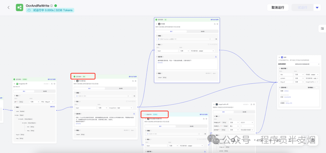
Task: Click the input name field in middle LLM node
Action: (x=85, y=108)
